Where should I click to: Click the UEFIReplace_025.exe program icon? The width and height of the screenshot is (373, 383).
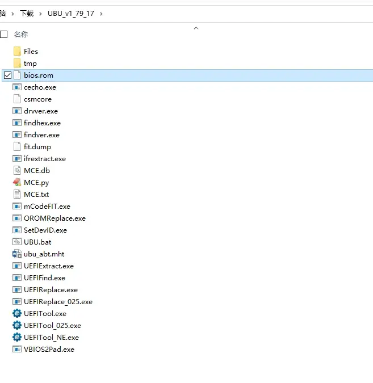coord(17,302)
